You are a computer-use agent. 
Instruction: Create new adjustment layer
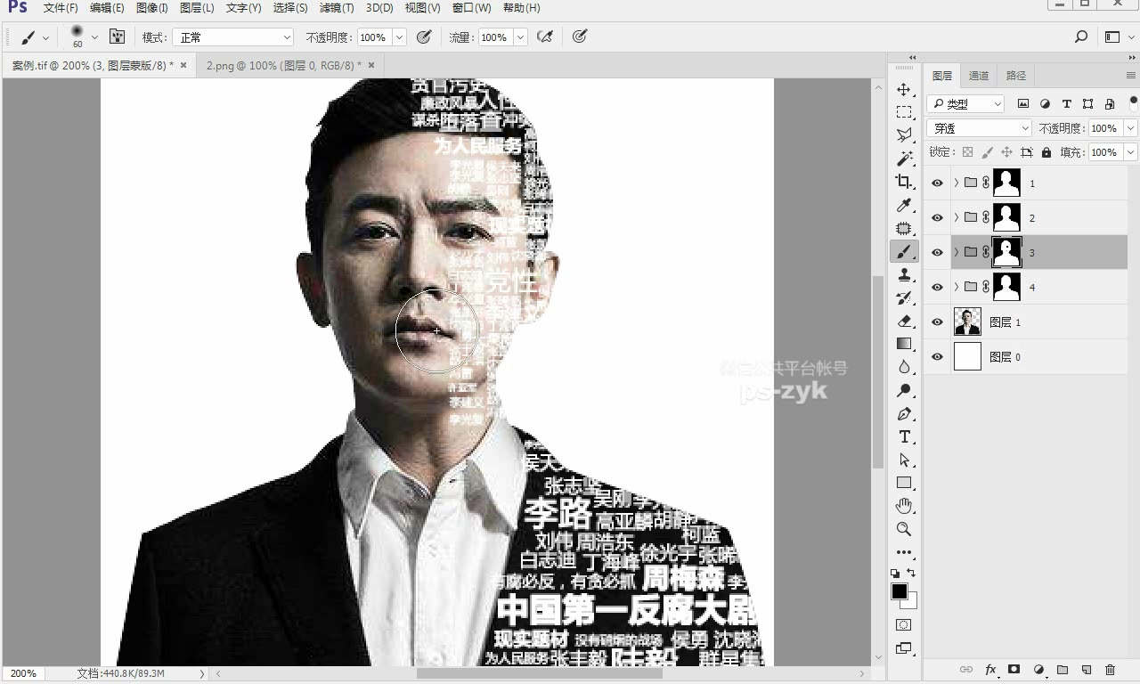pyautogui.click(x=1038, y=670)
